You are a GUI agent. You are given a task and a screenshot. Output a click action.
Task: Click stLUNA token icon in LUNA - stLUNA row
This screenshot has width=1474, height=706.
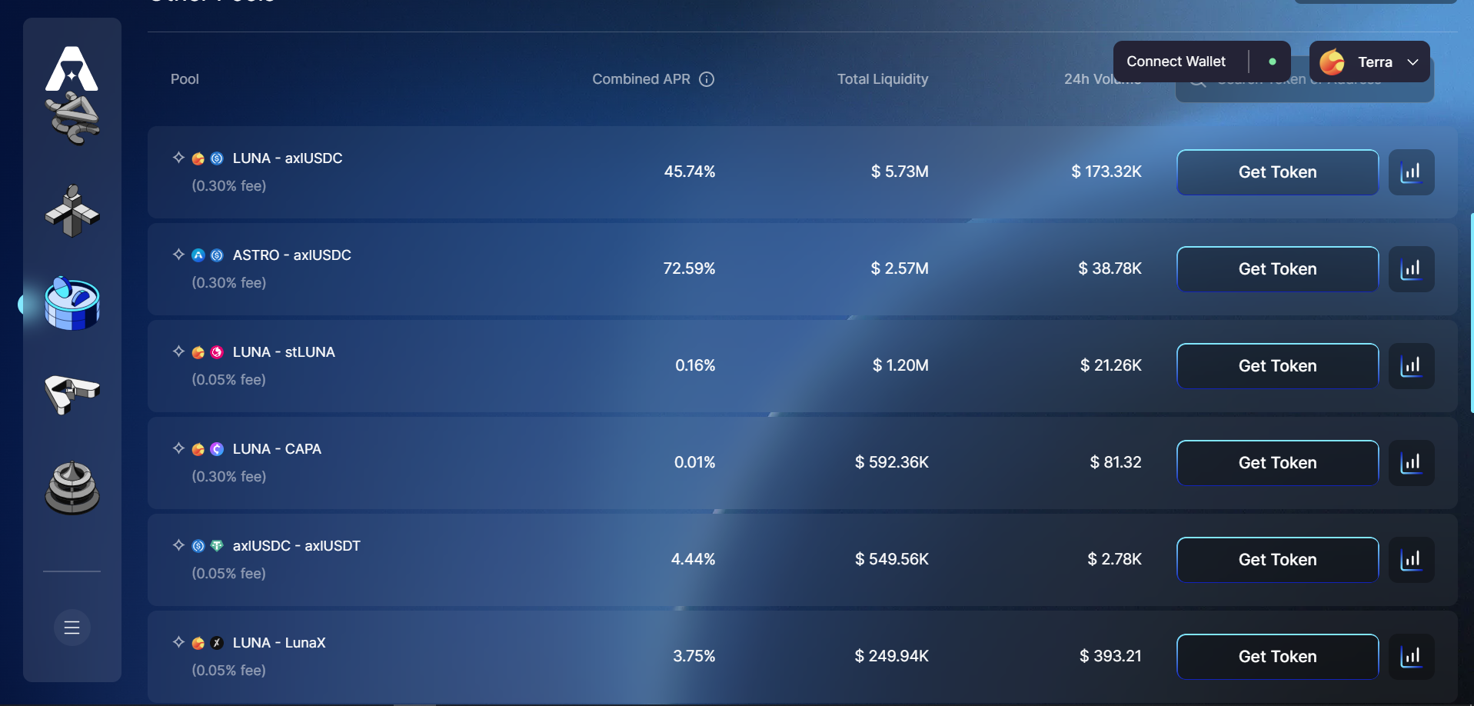click(x=217, y=352)
